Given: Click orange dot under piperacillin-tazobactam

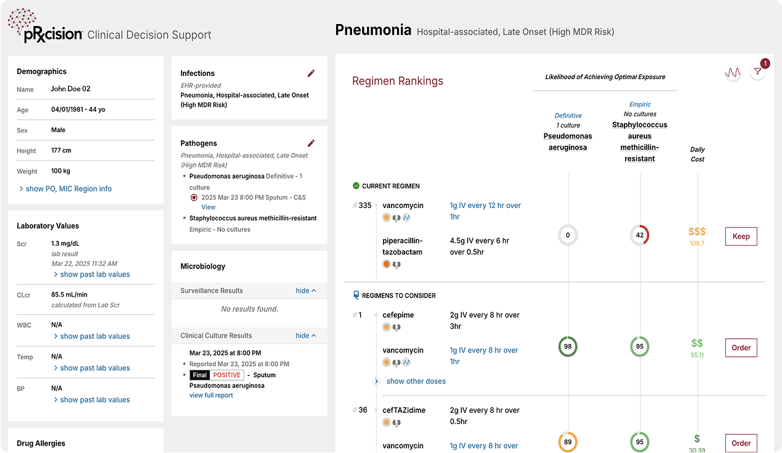Looking at the screenshot, I should (387, 264).
